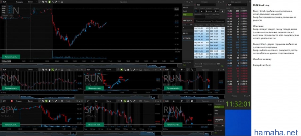Click the range navigator below the RUN 15м chart
Viewport: 301px width, 136px height.
193,97
